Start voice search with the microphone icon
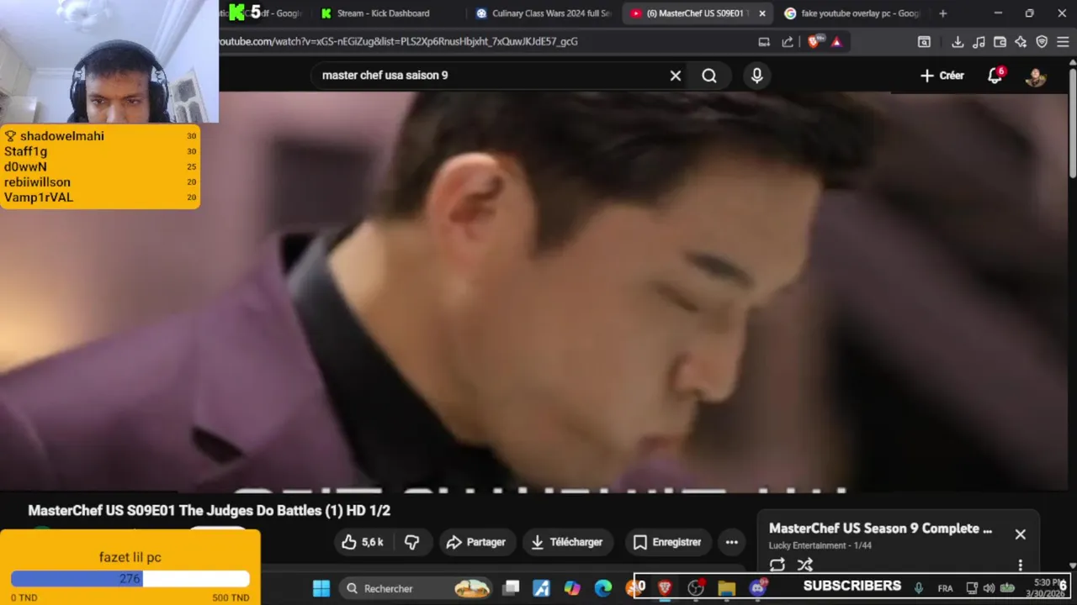The image size is (1077, 605). tap(756, 76)
